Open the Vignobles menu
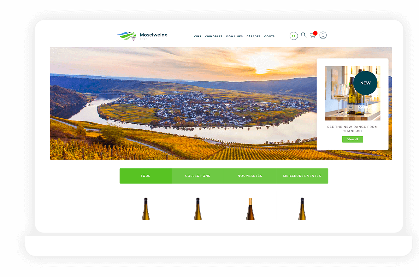The width and height of the screenshot is (419, 277). (214, 36)
